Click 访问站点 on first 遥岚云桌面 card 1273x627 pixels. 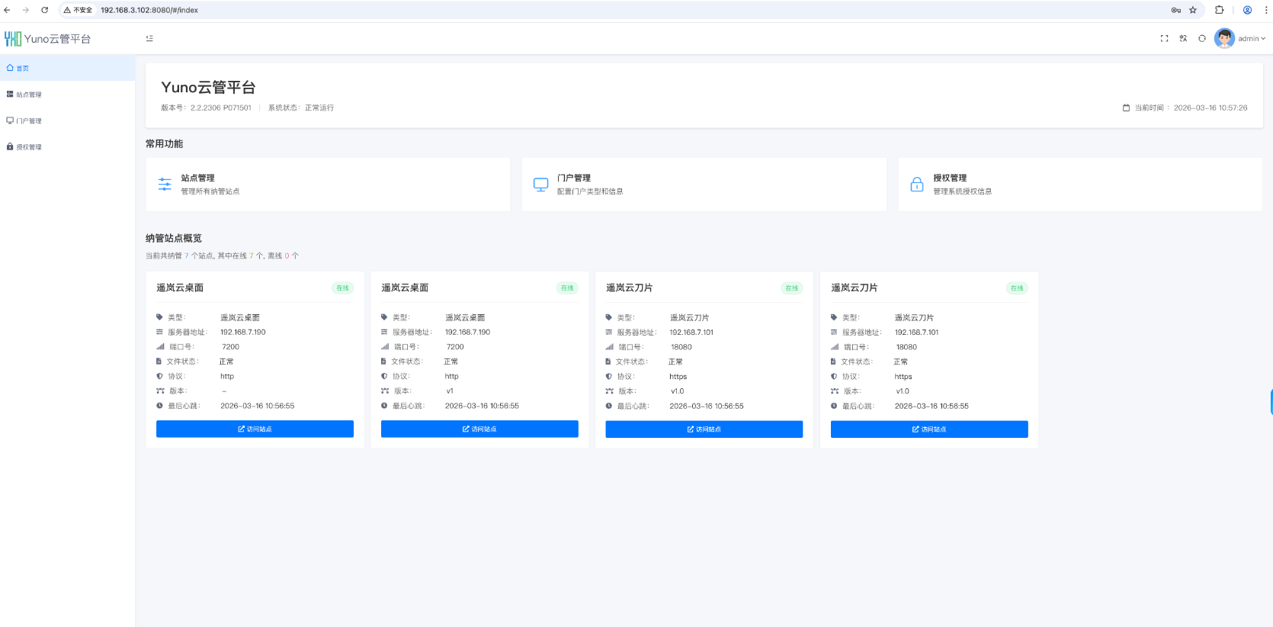coord(255,429)
